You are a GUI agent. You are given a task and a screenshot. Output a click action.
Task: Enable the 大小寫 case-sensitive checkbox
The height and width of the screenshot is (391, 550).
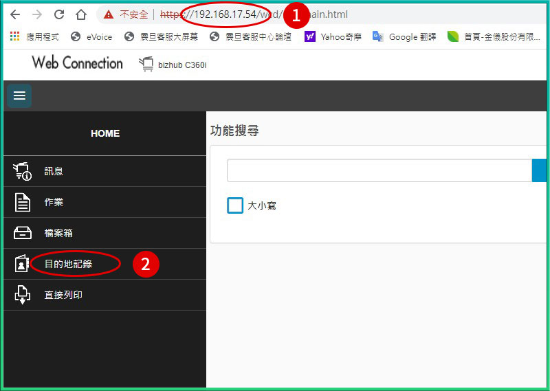235,205
